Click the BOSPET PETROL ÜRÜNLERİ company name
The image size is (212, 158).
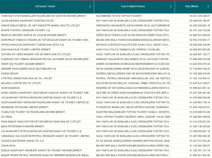pyautogui.click(x=25, y=30)
